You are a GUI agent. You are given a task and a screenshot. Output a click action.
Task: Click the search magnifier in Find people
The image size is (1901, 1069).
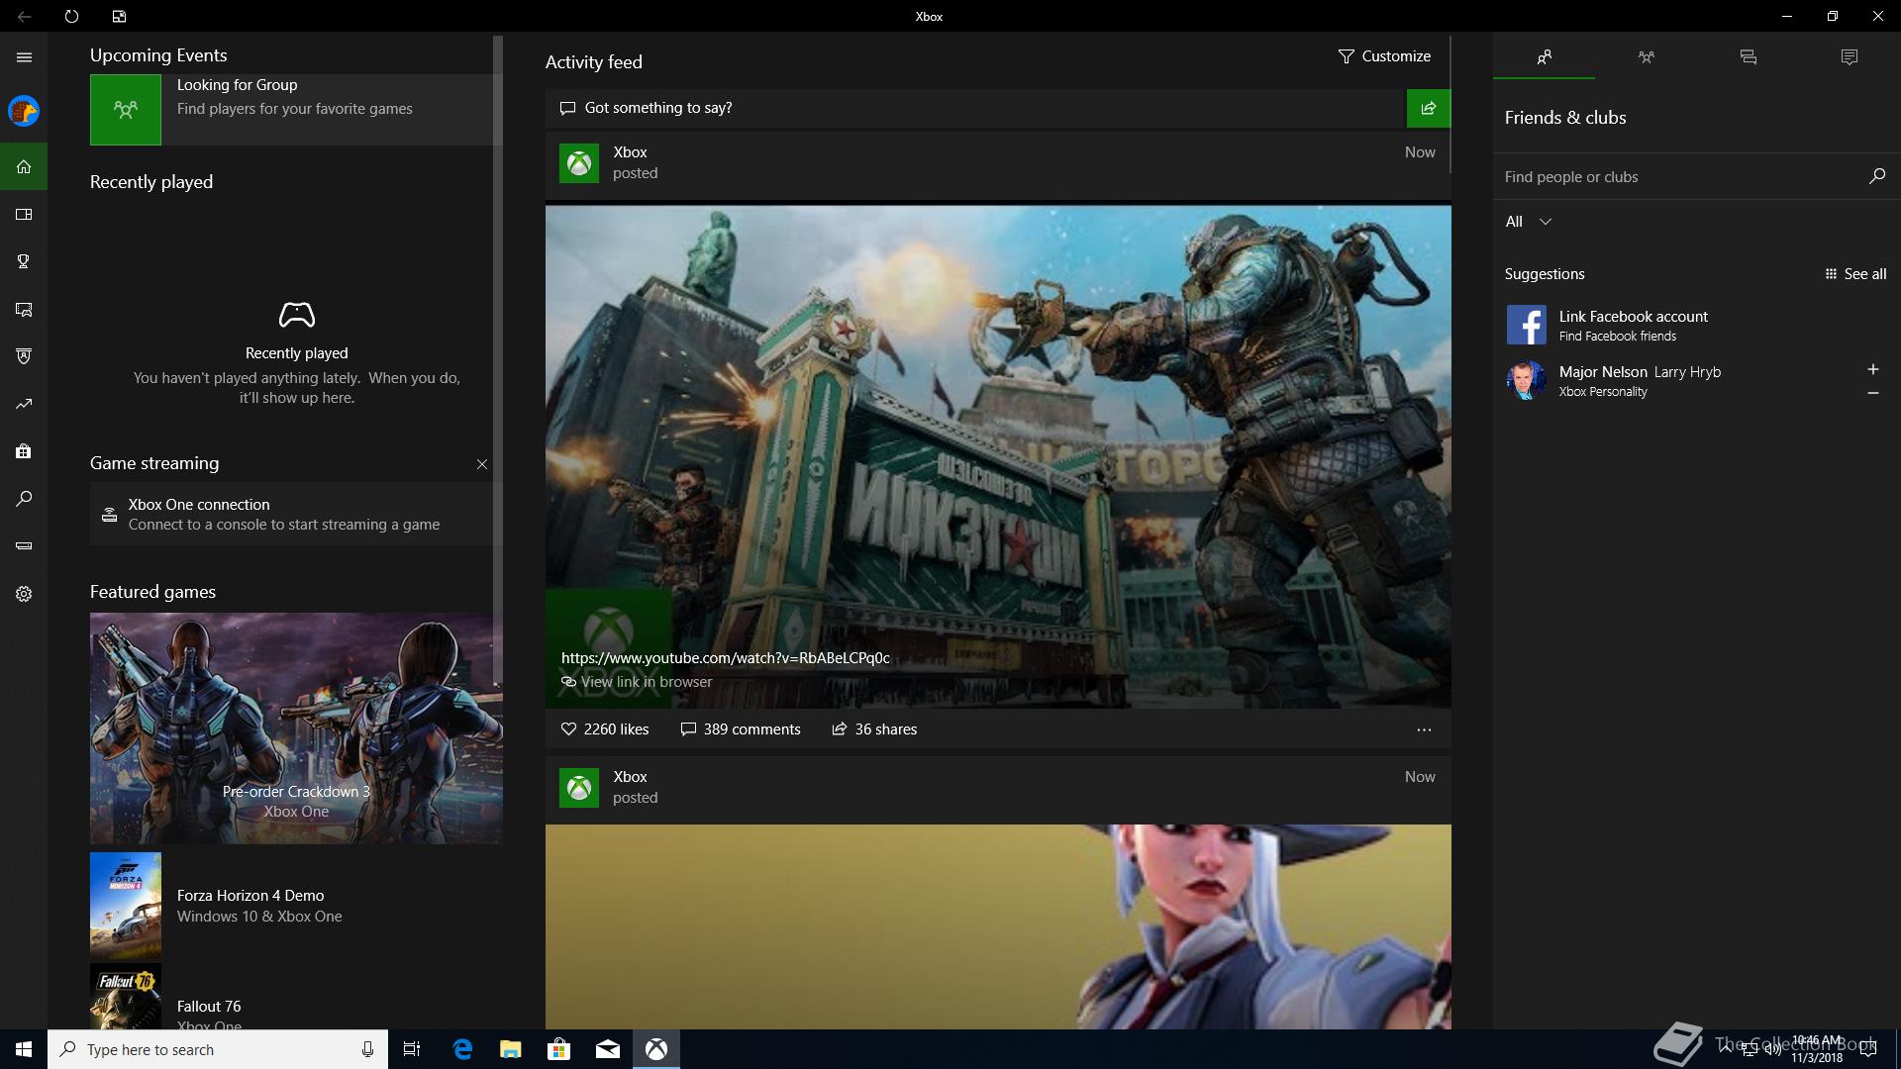[1876, 176]
